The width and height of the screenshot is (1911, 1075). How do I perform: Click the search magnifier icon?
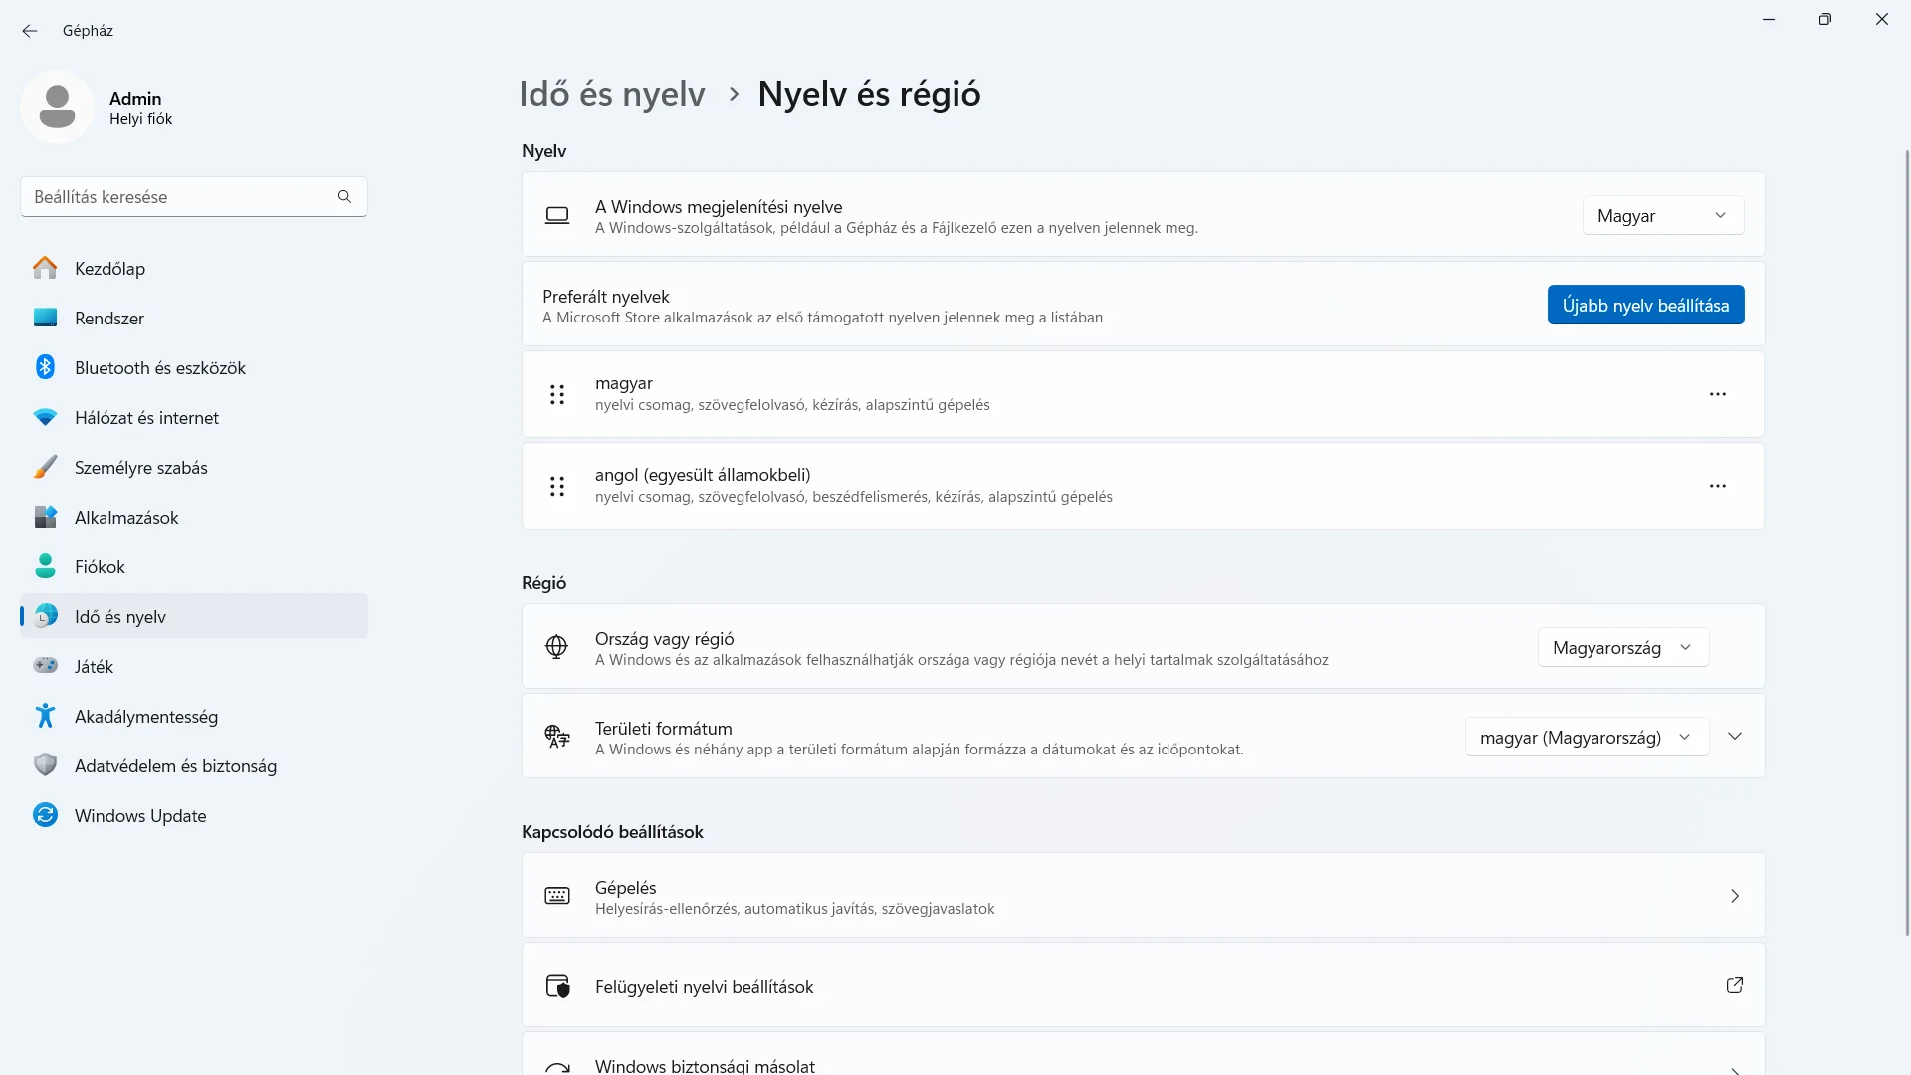[344, 197]
